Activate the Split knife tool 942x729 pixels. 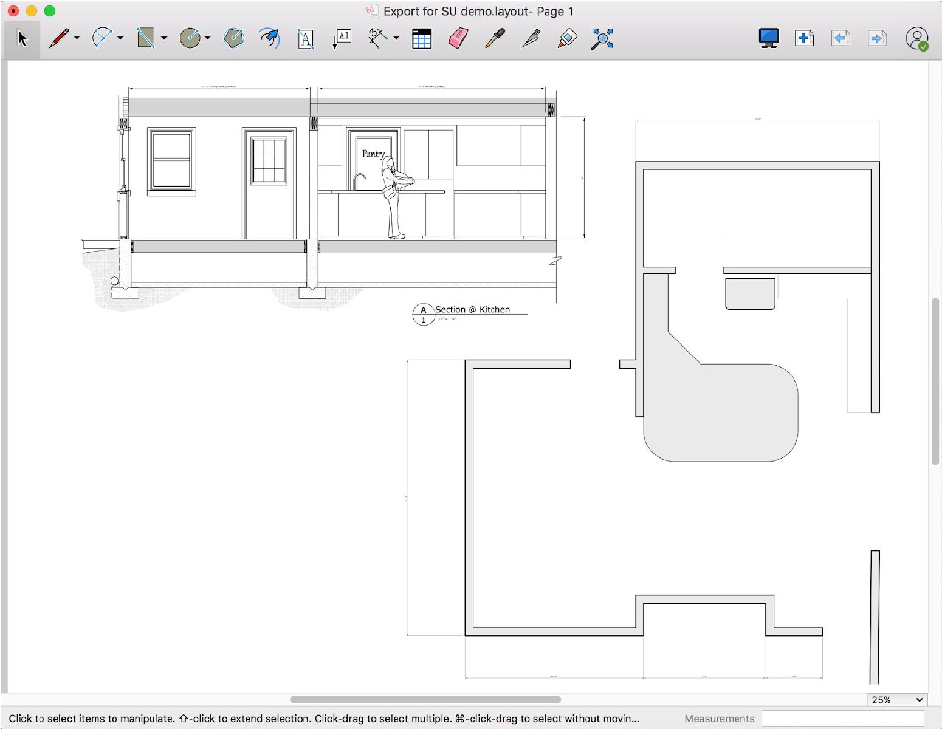(531, 38)
